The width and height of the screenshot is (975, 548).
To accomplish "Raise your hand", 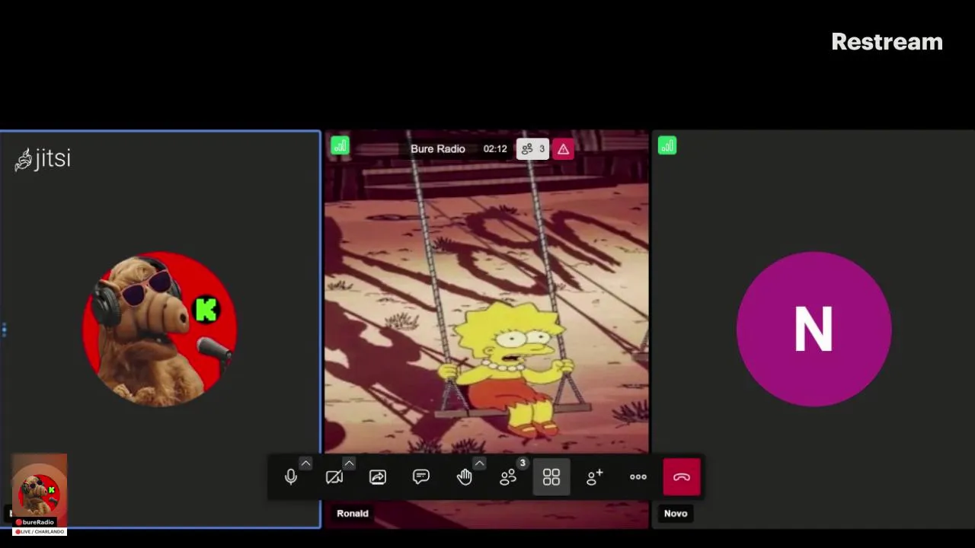I will click(465, 477).
